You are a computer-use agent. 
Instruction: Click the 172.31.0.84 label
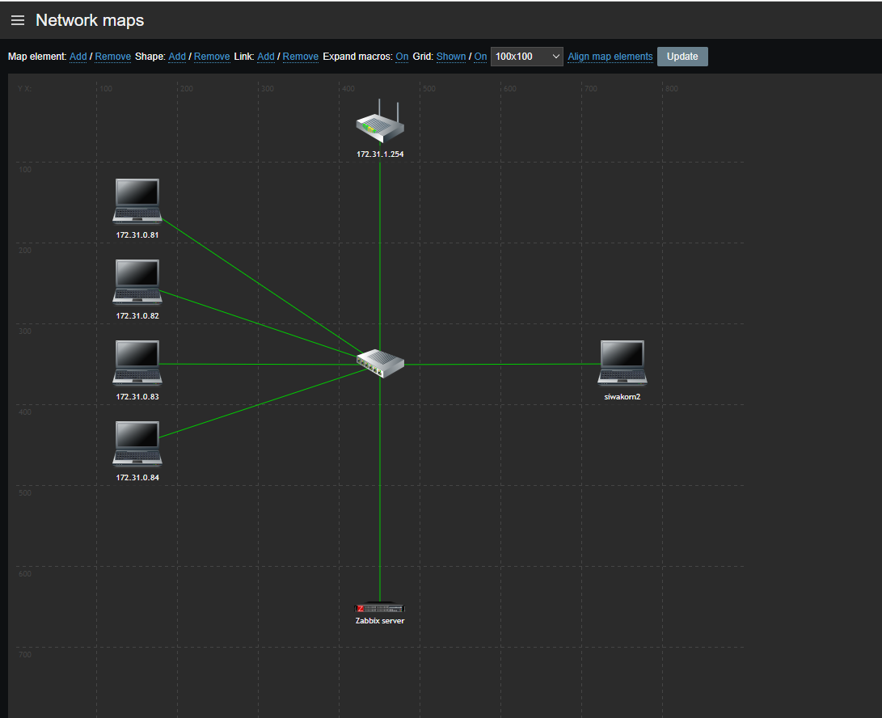pos(137,479)
